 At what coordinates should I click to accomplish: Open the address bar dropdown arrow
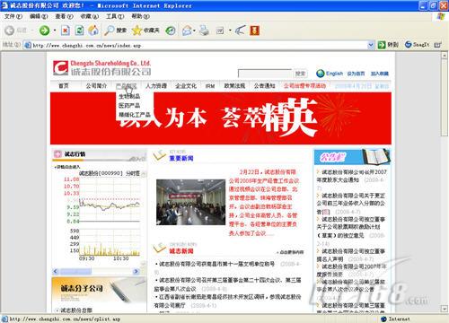(x=371, y=45)
